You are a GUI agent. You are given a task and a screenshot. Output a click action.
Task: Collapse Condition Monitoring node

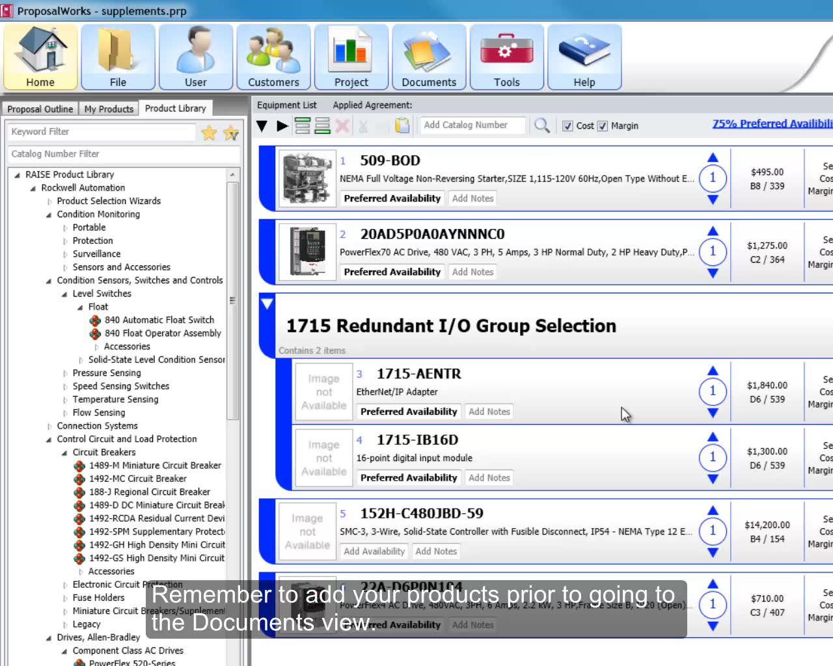49,215
